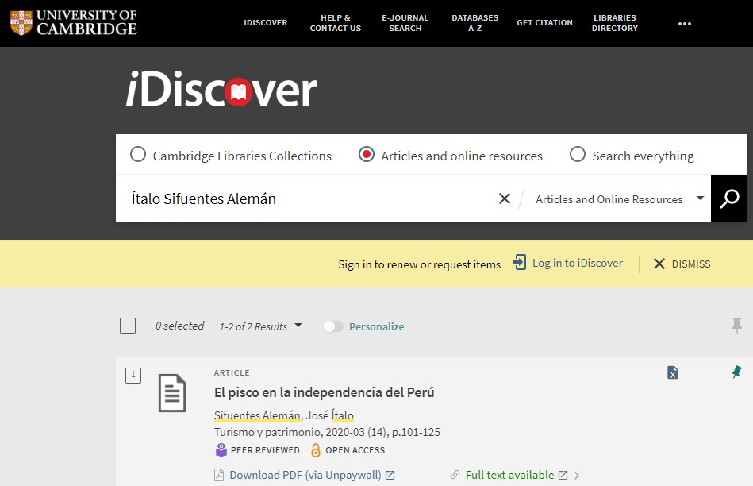Screen dimensions: 753x486
Task: Select Cambridge Libraries Collections radio button
Action: click(138, 154)
